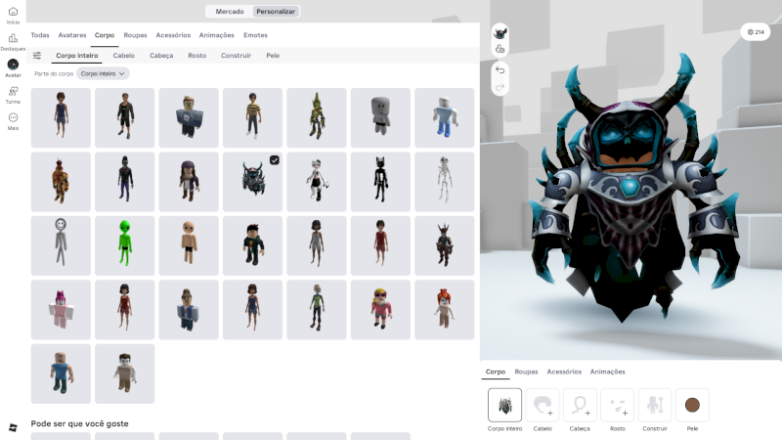Click the Roblox logo icon at bottom-left

[x=13, y=427]
